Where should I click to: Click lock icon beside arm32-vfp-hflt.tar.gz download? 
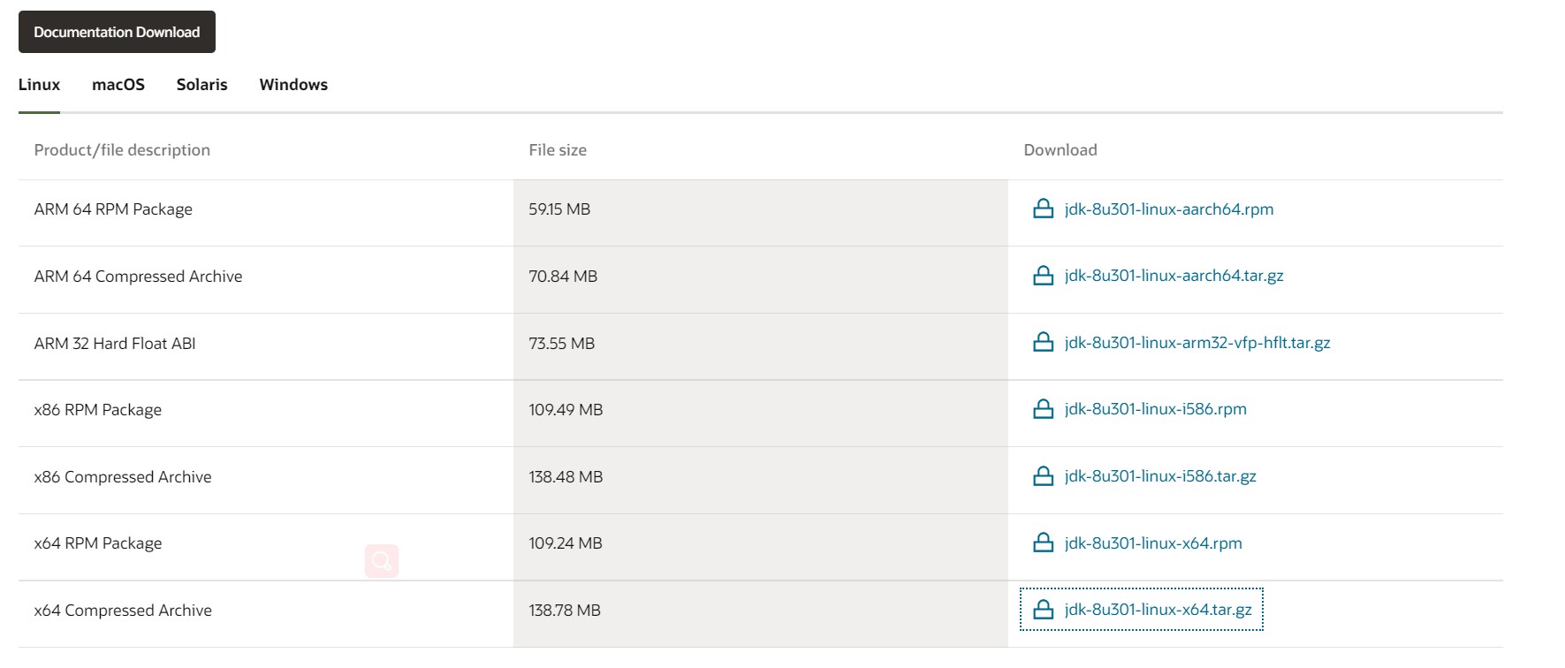[1043, 343]
